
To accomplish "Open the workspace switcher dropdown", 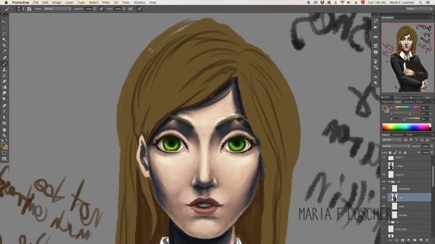I will [x=419, y=9].
